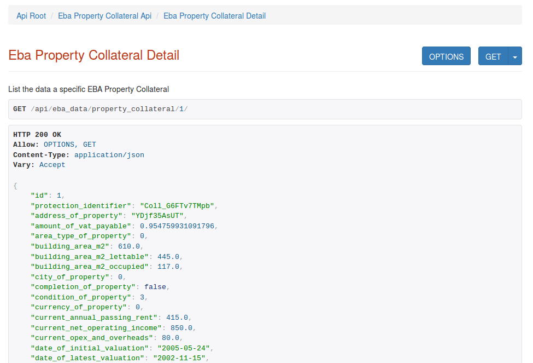Click the Allow header OPTIONS, GET value

point(70,145)
